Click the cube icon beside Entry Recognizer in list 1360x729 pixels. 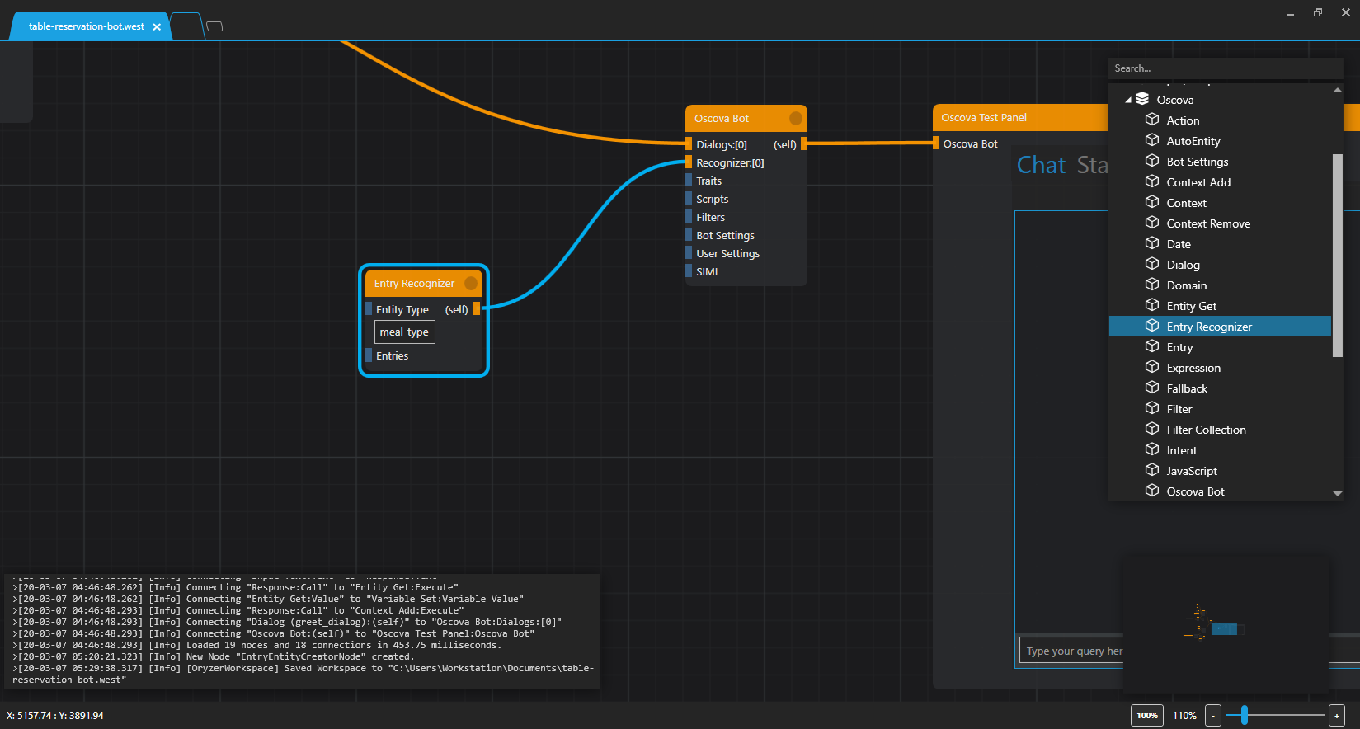1152,326
